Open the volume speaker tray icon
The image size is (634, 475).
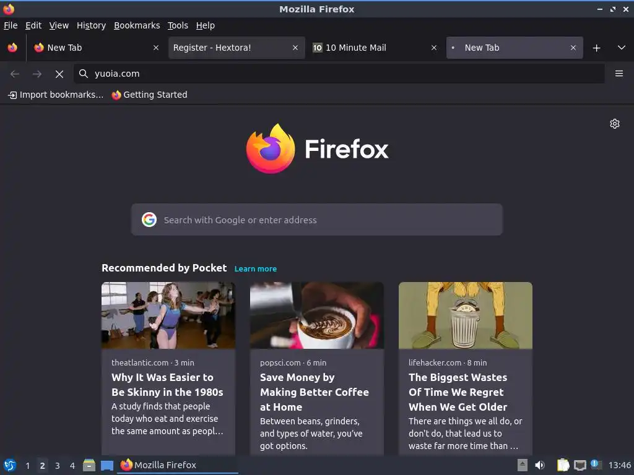coord(539,465)
